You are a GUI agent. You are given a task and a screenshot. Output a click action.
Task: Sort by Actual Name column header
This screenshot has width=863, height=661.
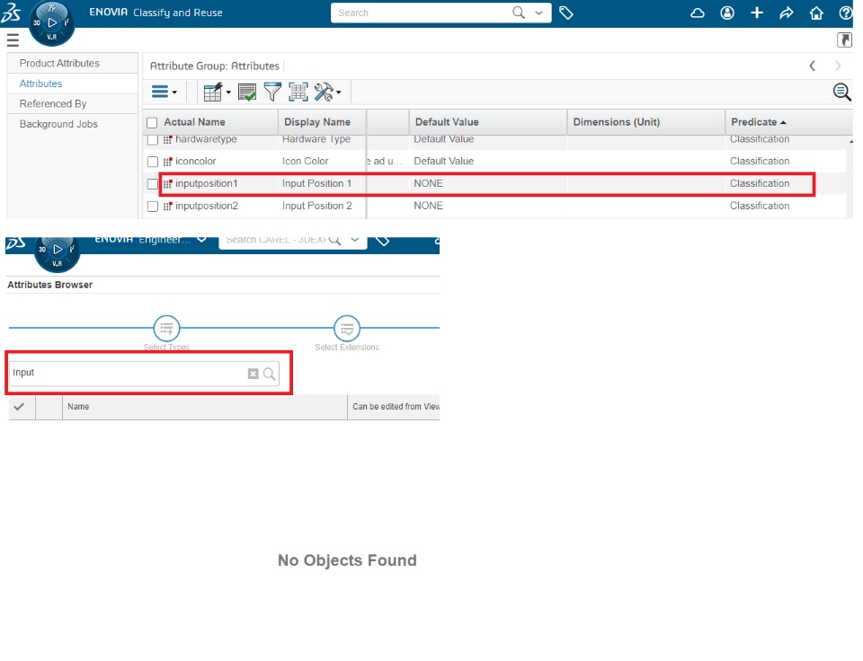(194, 122)
